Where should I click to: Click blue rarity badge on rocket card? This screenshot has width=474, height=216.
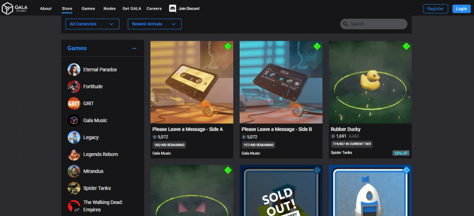(x=406, y=170)
